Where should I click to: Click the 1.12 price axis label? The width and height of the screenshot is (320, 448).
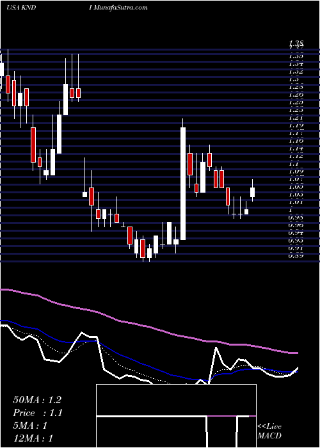[x=296, y=156]
